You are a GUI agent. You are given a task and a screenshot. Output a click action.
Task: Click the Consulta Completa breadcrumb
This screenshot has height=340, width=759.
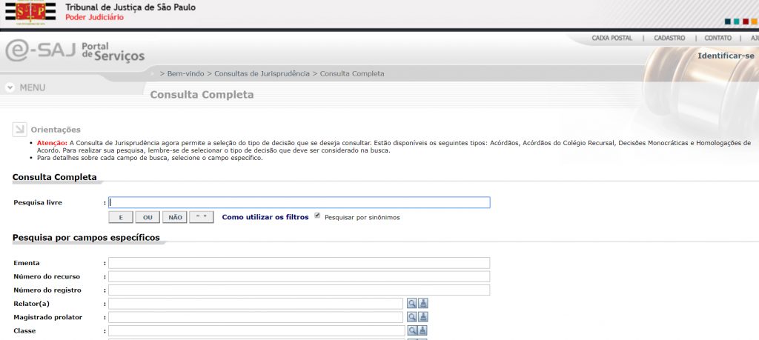point(352,73)
